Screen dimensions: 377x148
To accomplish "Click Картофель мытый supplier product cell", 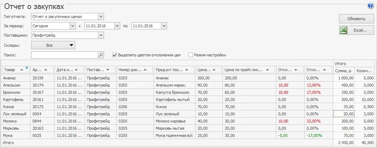I will (174, 100).
